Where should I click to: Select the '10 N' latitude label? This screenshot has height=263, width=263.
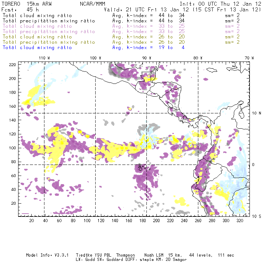coord(257,113)
